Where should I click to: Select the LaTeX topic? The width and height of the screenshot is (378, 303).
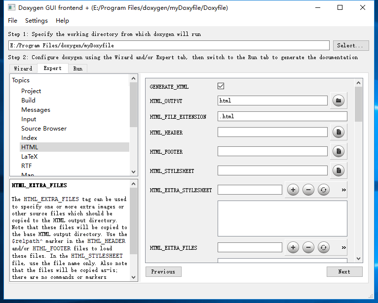[x=30, y=157]
